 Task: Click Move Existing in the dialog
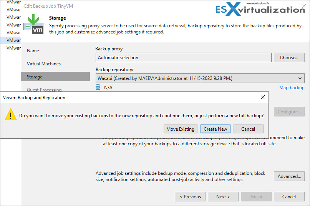coord(180,129)
